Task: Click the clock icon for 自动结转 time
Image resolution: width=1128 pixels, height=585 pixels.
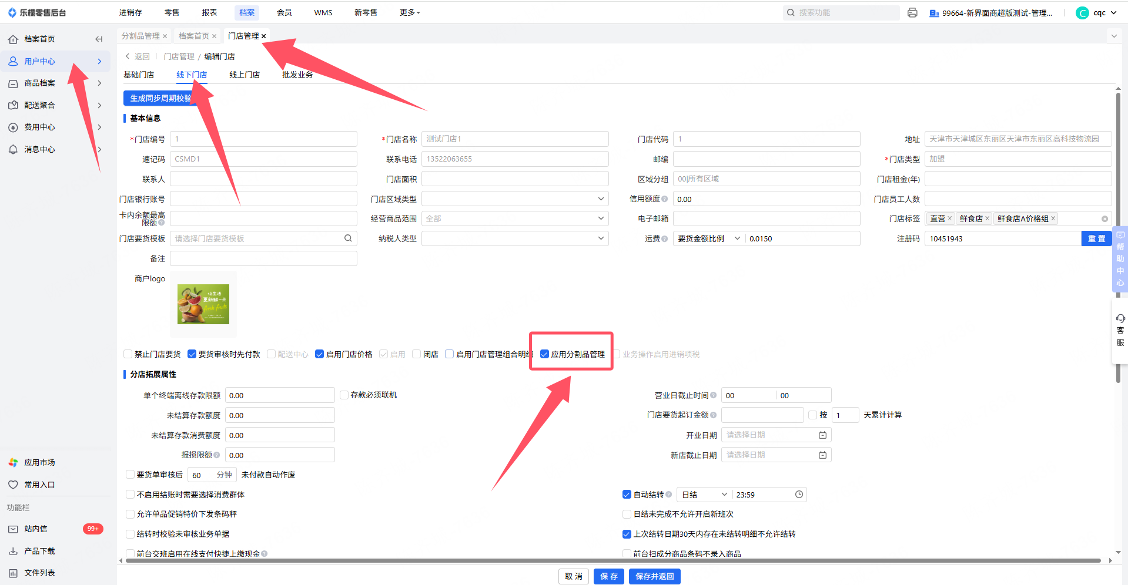Action: coord(799,495)
